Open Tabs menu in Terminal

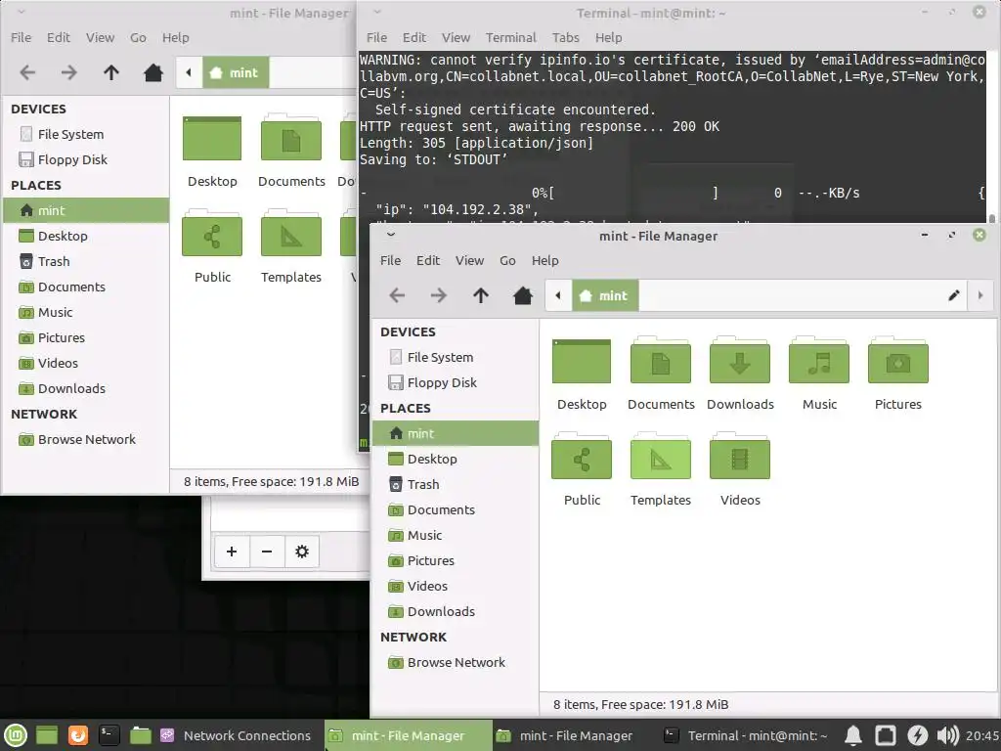click(566, 37)
